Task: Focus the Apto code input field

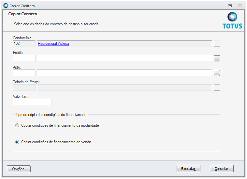Action: (24, 73)
